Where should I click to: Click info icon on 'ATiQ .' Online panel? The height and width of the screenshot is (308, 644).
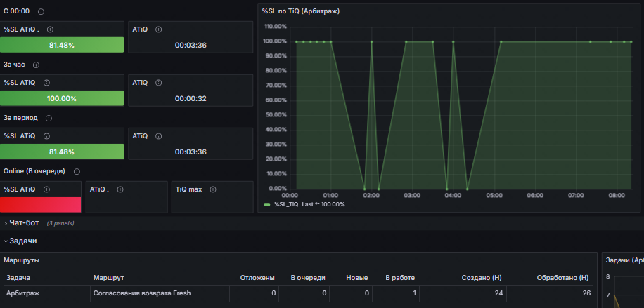click(x=120, y=189)
